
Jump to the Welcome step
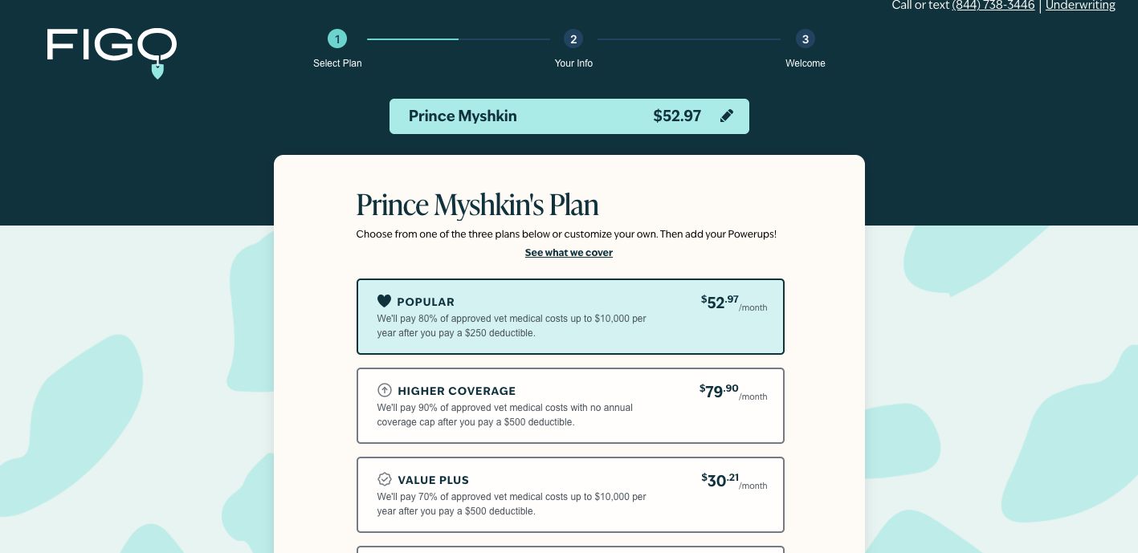[x=805, y=63]
